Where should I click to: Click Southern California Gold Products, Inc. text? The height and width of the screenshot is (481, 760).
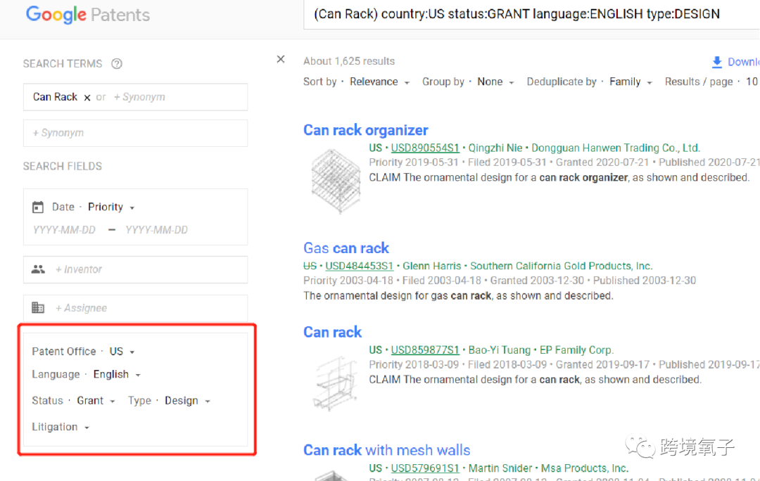(562, 266)
